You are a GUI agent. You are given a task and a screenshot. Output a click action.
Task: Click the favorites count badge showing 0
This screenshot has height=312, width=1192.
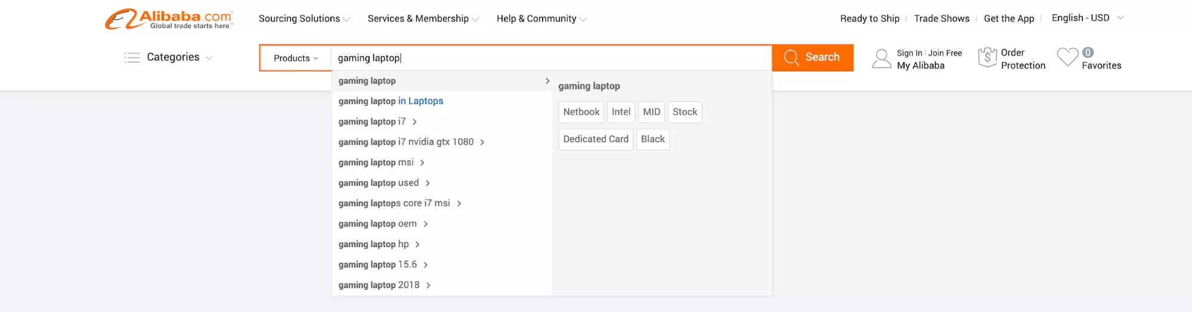point(1088,52)
